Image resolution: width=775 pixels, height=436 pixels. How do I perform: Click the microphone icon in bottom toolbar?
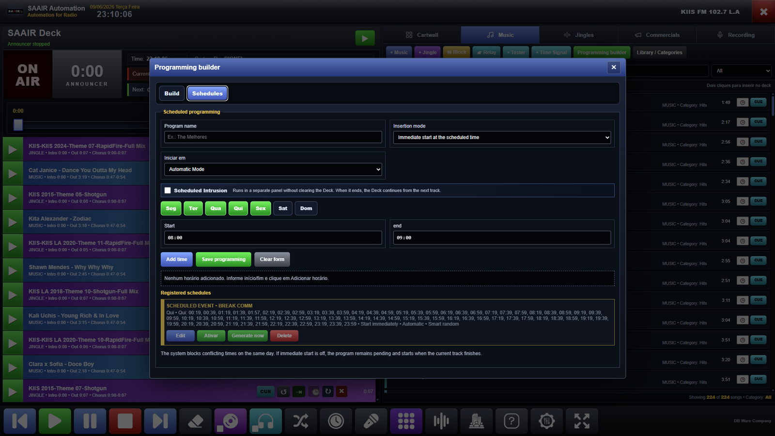coord(371,421)
